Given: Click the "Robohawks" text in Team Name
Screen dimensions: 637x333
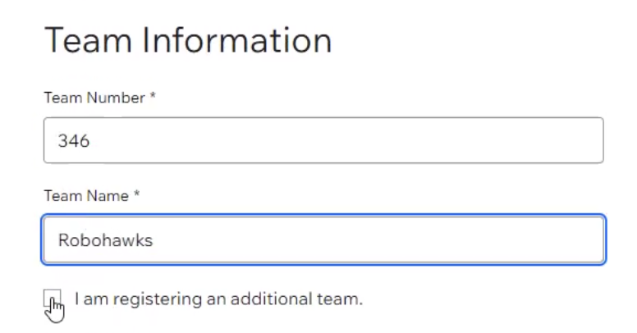Looking at the screenshot, I should pos(105,240).
